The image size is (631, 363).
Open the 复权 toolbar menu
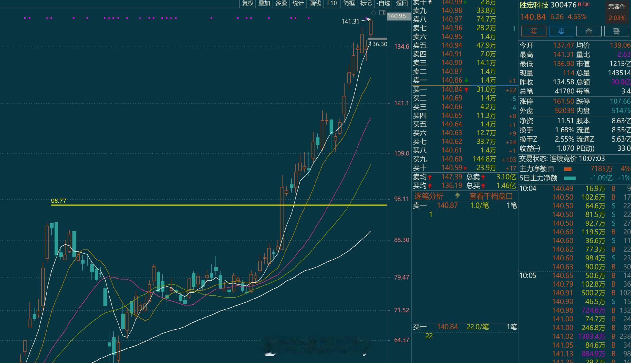pyautogui.click(x=247, y=4)
